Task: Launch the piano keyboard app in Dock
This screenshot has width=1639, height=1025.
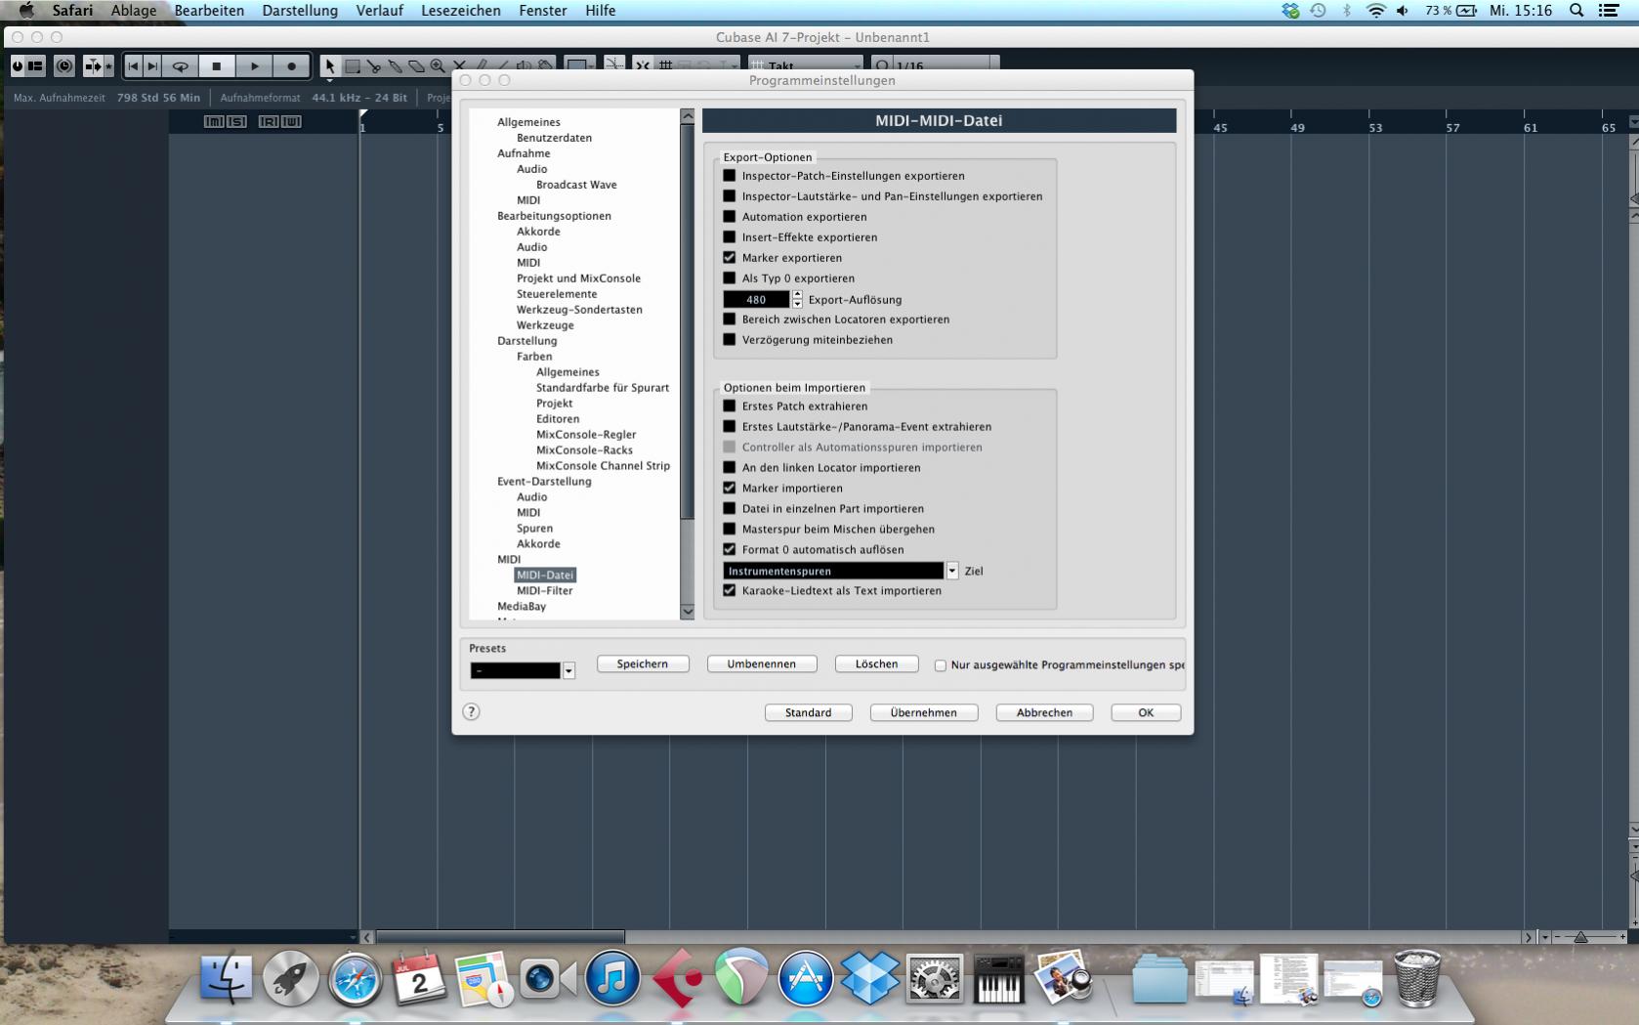Action: (998, 978)
